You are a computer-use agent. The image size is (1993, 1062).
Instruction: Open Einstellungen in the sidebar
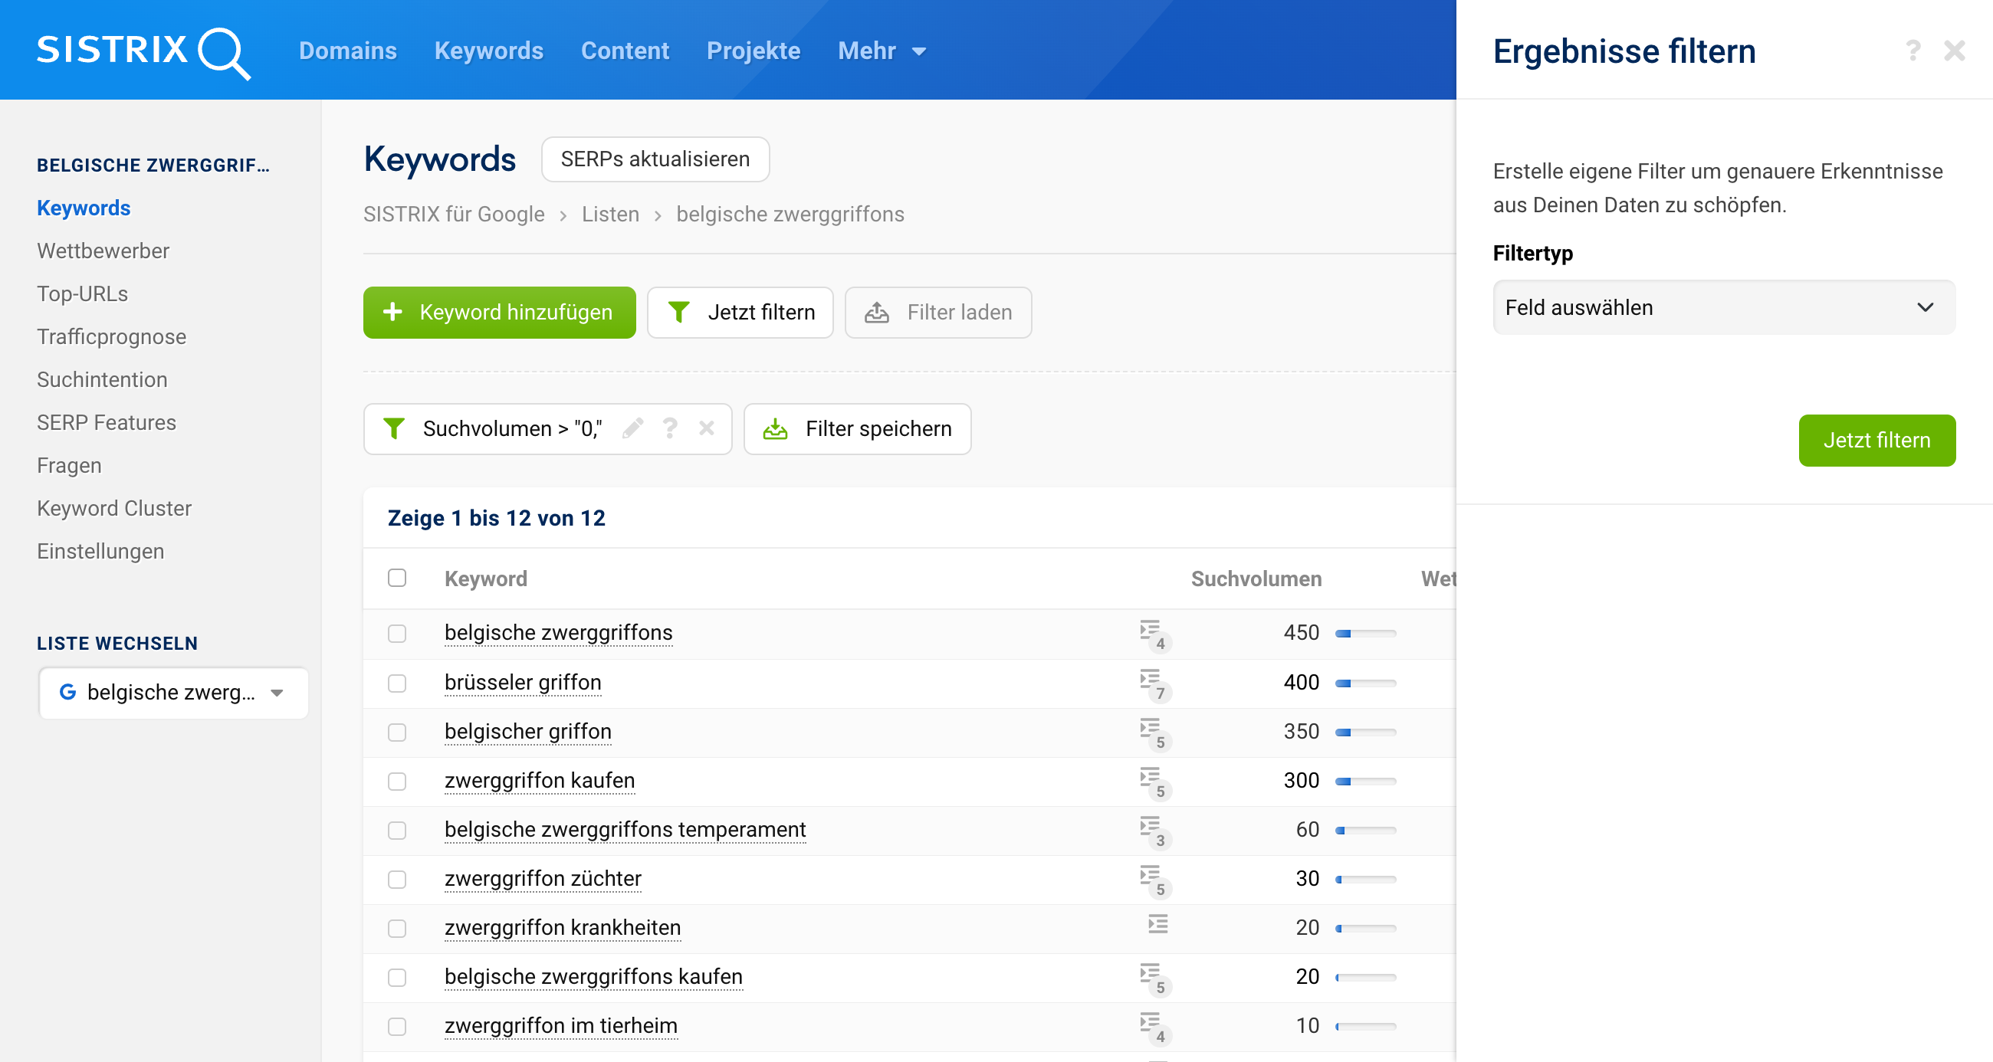pyautogui.click(x=100, y=551)
